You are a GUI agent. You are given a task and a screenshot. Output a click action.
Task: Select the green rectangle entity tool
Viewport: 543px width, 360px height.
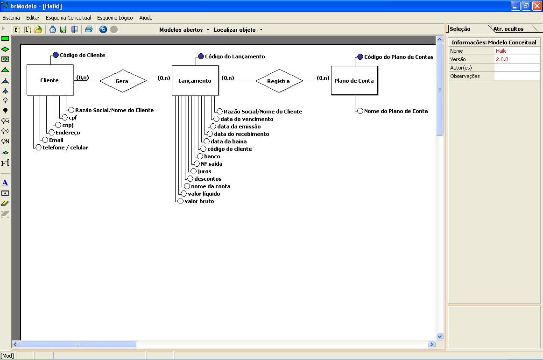coord(5,38)
